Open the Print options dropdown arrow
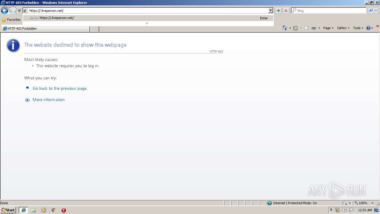Image resolution: width=380 pixels, height=214 pixels. 319,28
